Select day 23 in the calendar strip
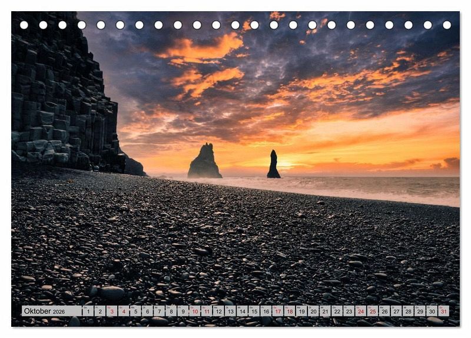 point(349,311)
